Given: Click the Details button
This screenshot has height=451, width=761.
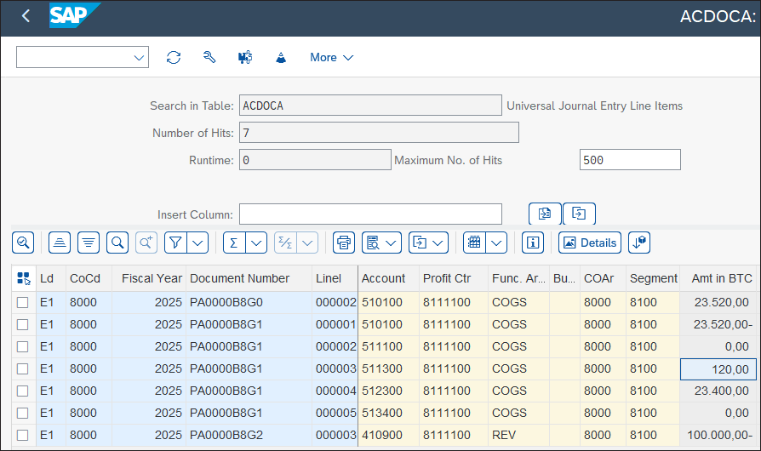Looking at the screenshot, I should click(589, 243).
